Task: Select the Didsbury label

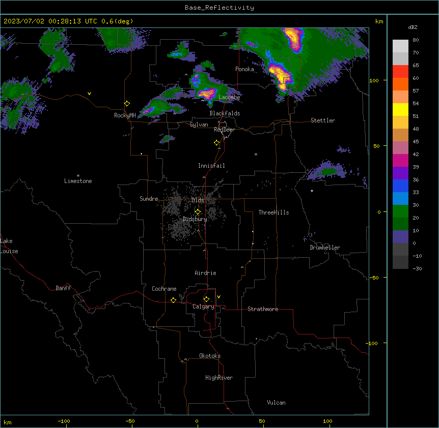Action: point(195,219)
